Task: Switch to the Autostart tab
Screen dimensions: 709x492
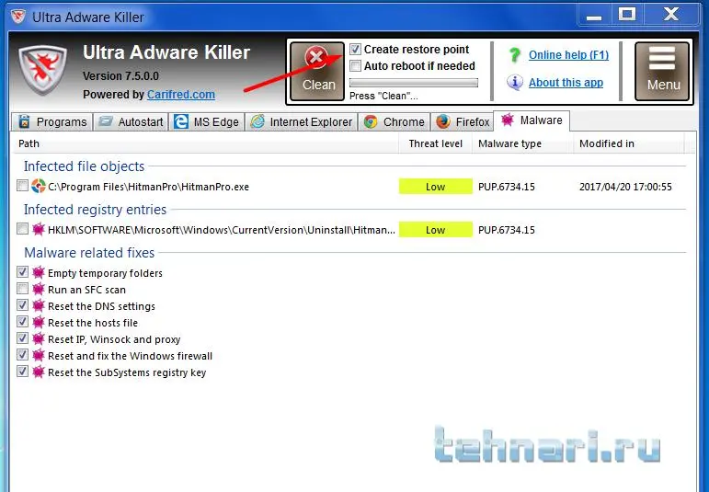Action: coord(131,122)
